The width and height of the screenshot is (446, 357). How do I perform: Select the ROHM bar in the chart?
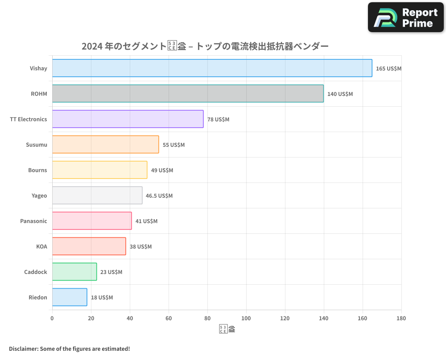tap(187, 94)
